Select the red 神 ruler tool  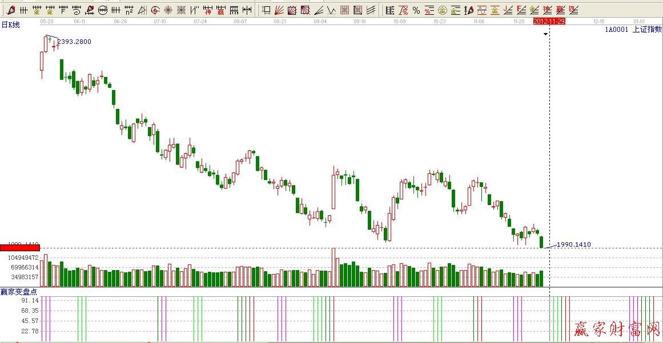(208, 10)
